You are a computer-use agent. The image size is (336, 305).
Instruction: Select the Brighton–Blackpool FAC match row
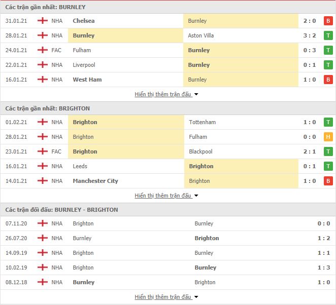(x=168, y=151)
